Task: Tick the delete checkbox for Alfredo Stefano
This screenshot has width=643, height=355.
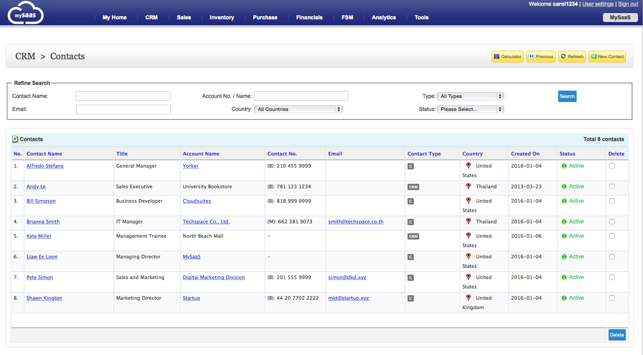Action: tap(611, 166)
